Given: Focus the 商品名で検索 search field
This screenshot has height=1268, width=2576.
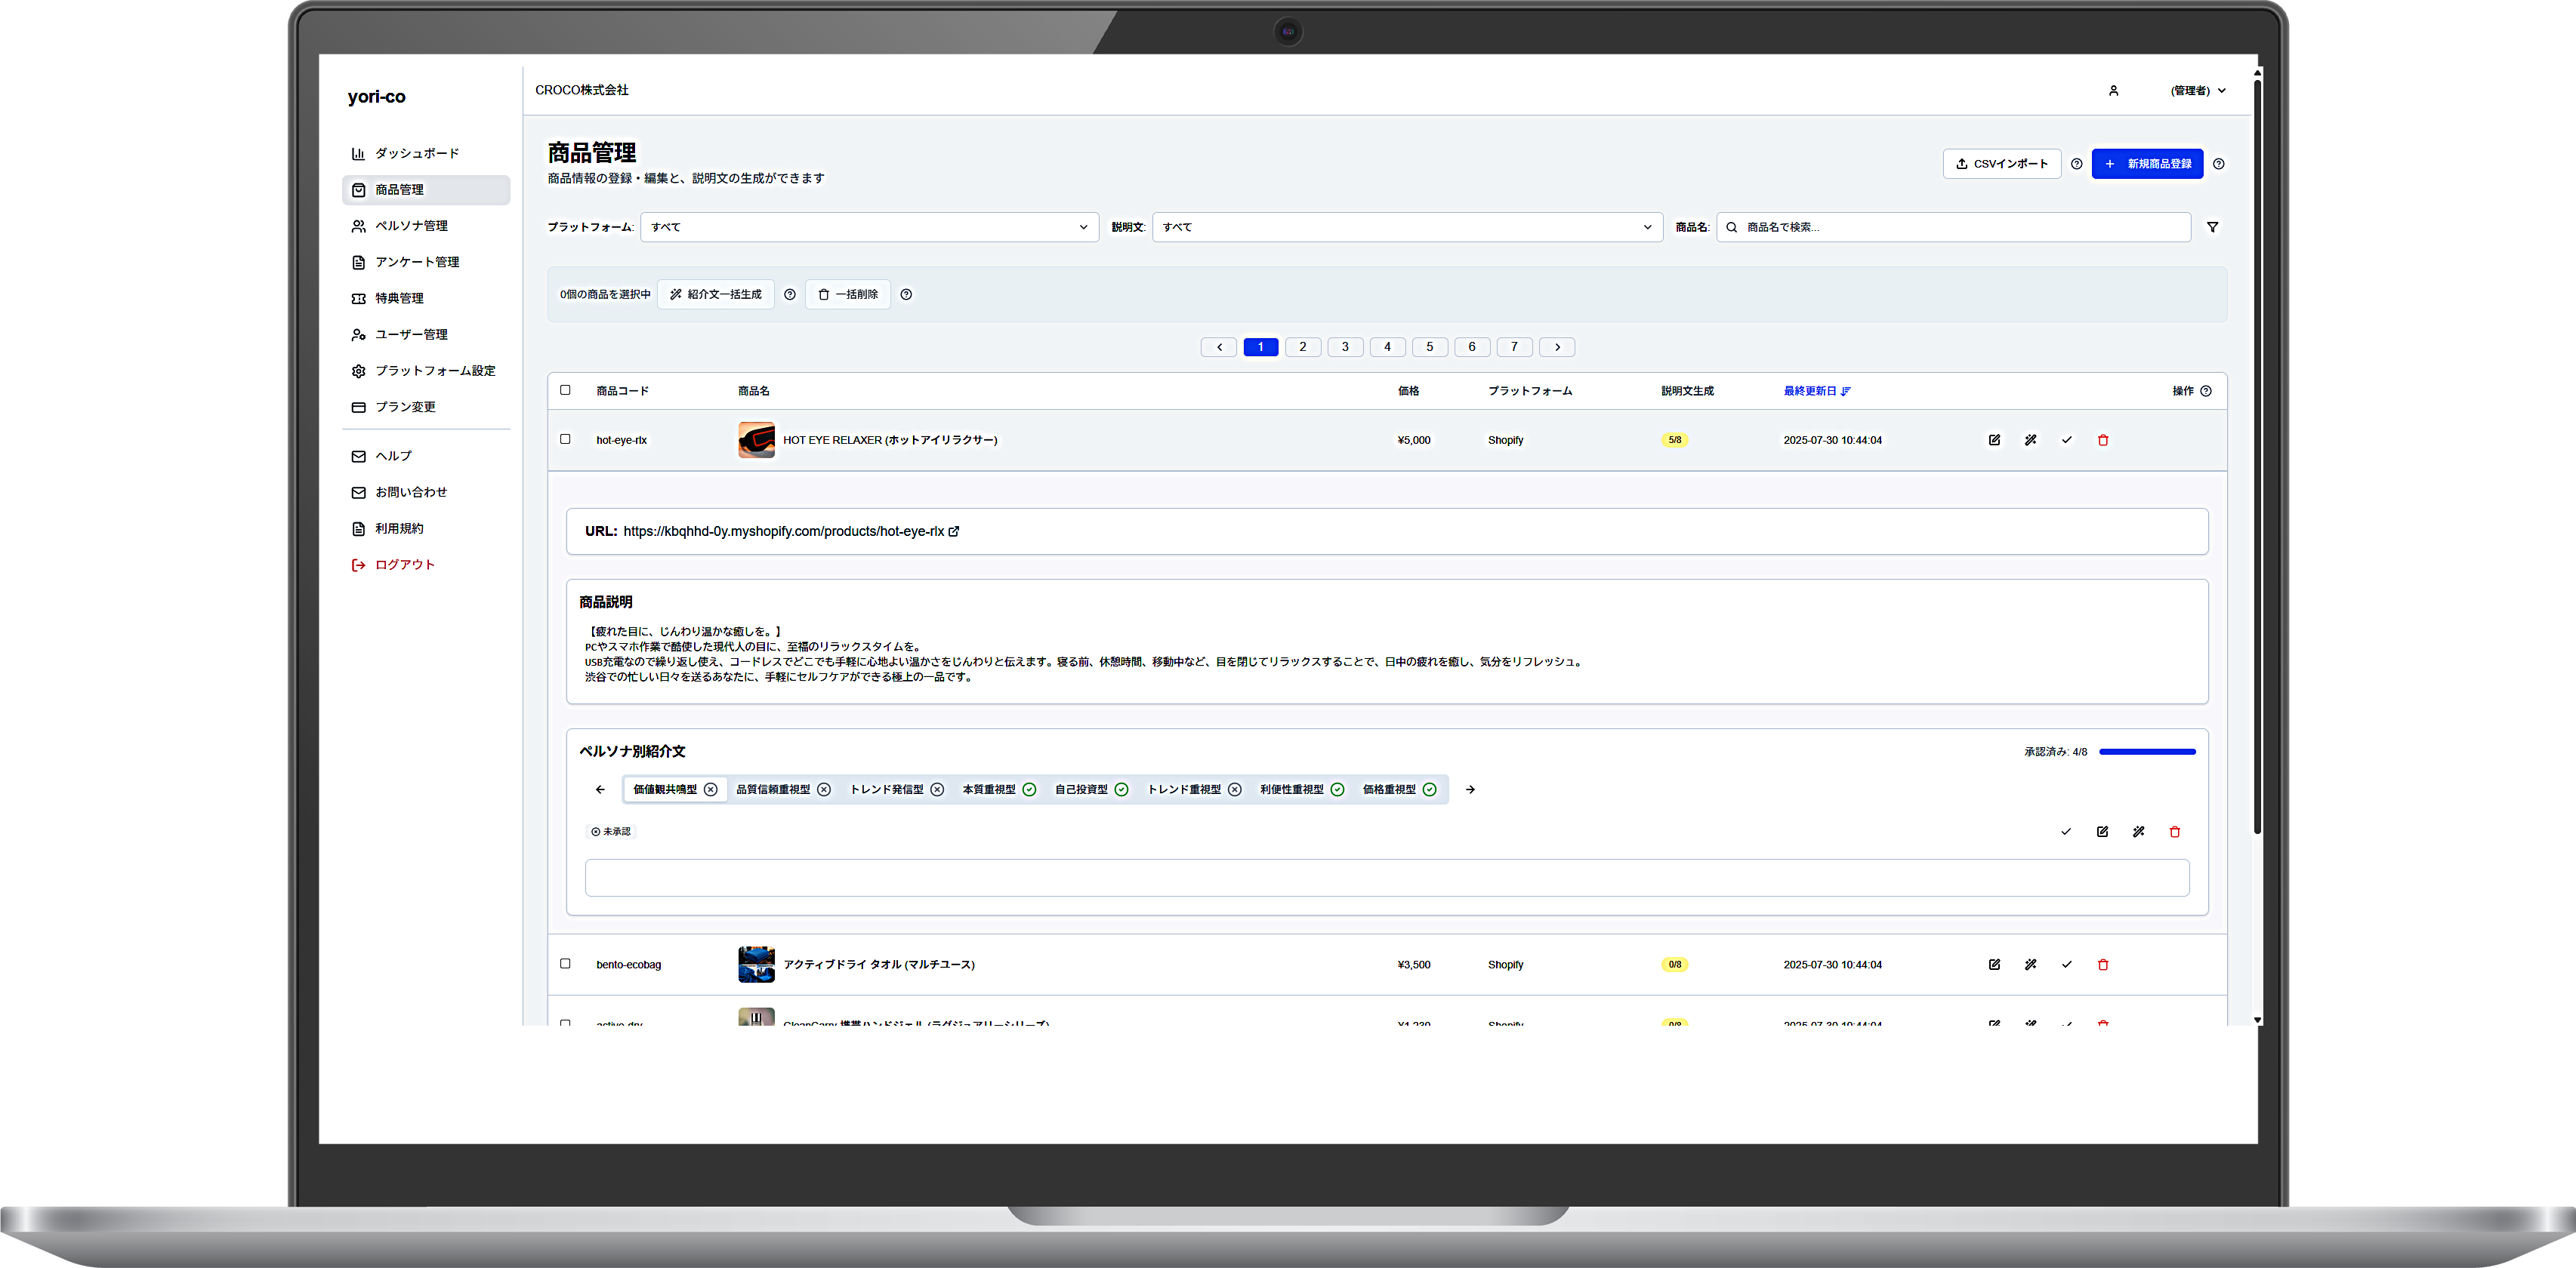Looking at the screenshot, I should [x=1953, y=227].
